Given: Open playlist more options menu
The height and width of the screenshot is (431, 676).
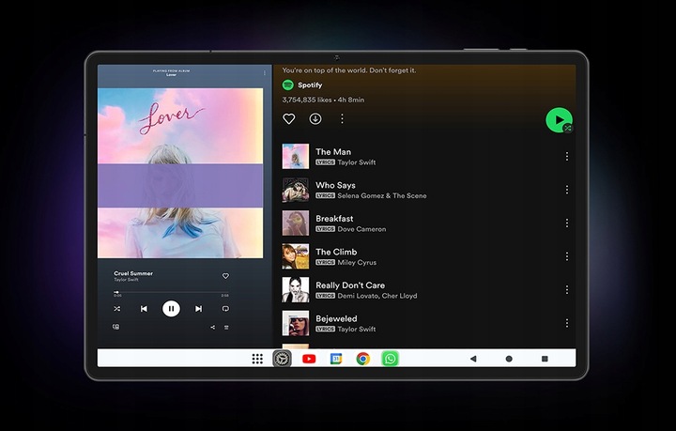Looking at the screenshot, I should coord(342,118).
